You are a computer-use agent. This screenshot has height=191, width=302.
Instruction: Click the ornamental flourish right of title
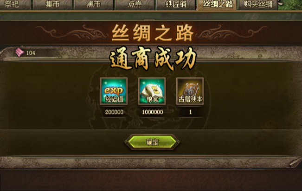(x=232, y=32)
